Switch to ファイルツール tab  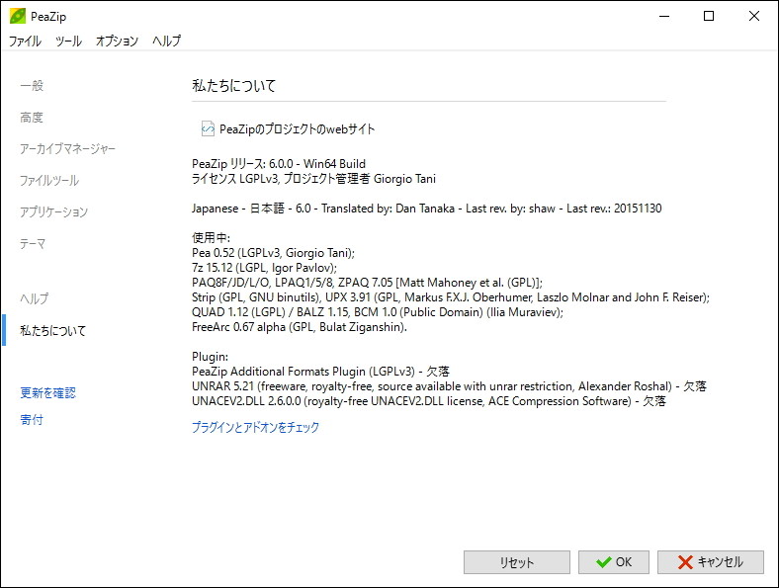click(49, 180)
